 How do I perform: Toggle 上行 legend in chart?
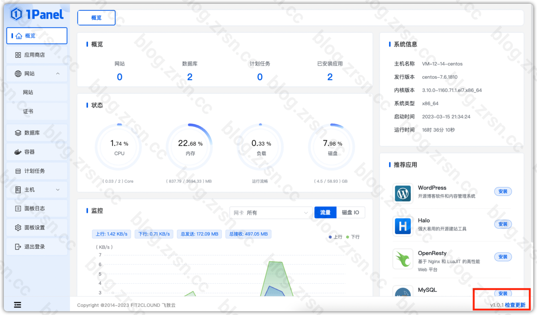(x=335, y=237)
